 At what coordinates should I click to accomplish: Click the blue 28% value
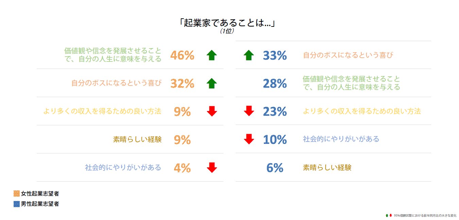click(x=275, y=83)
